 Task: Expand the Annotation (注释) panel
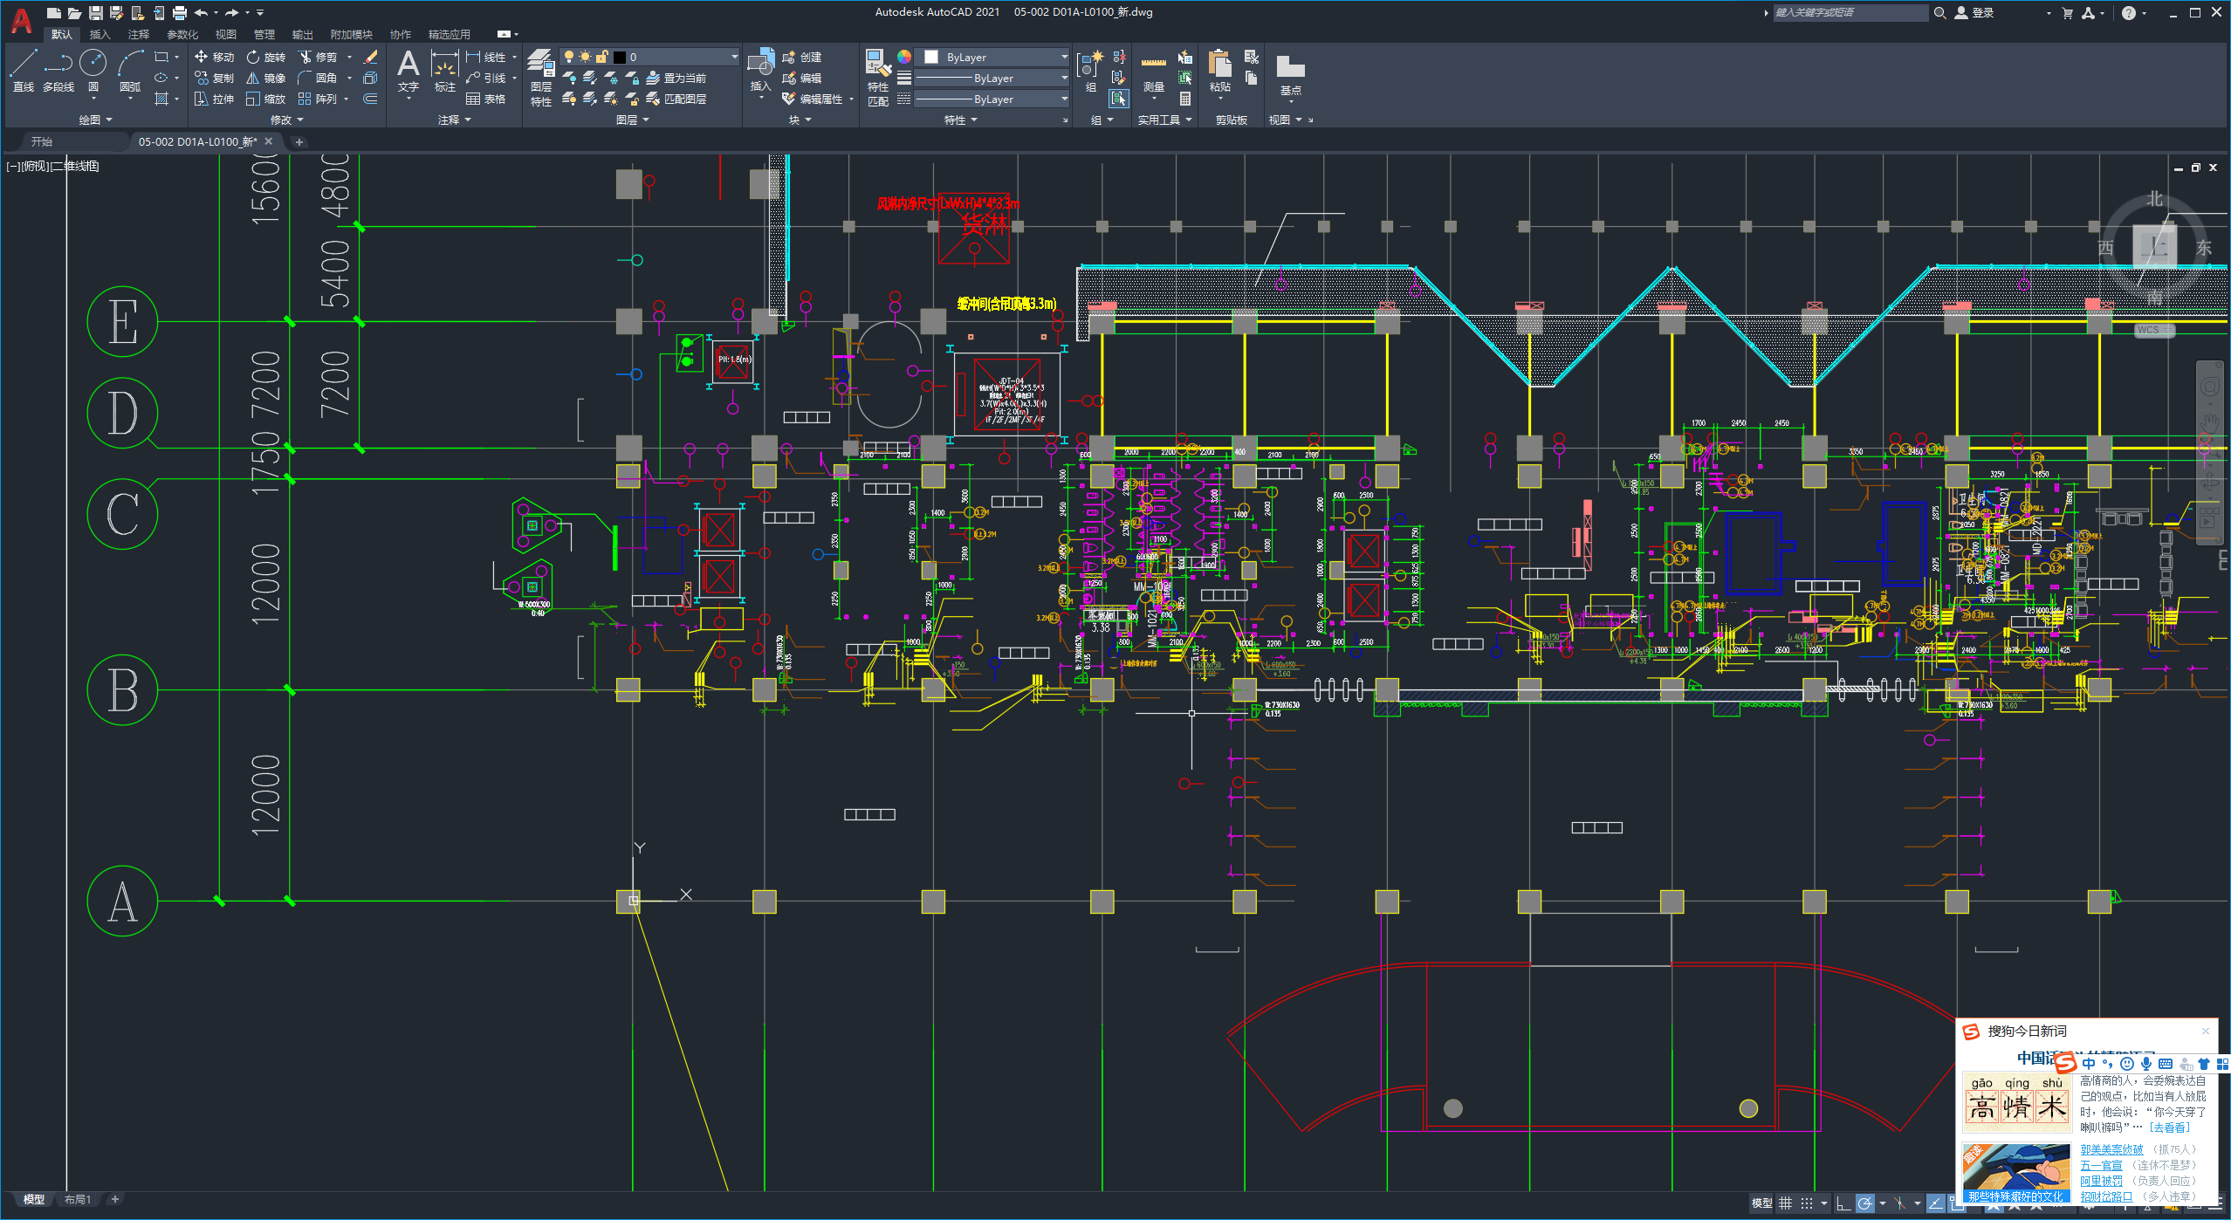click(x=455, y=120)
